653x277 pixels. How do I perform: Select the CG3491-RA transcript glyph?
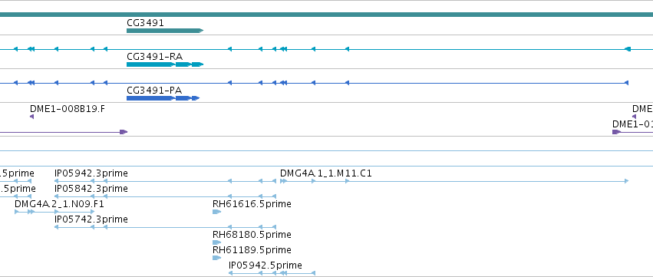165,64
